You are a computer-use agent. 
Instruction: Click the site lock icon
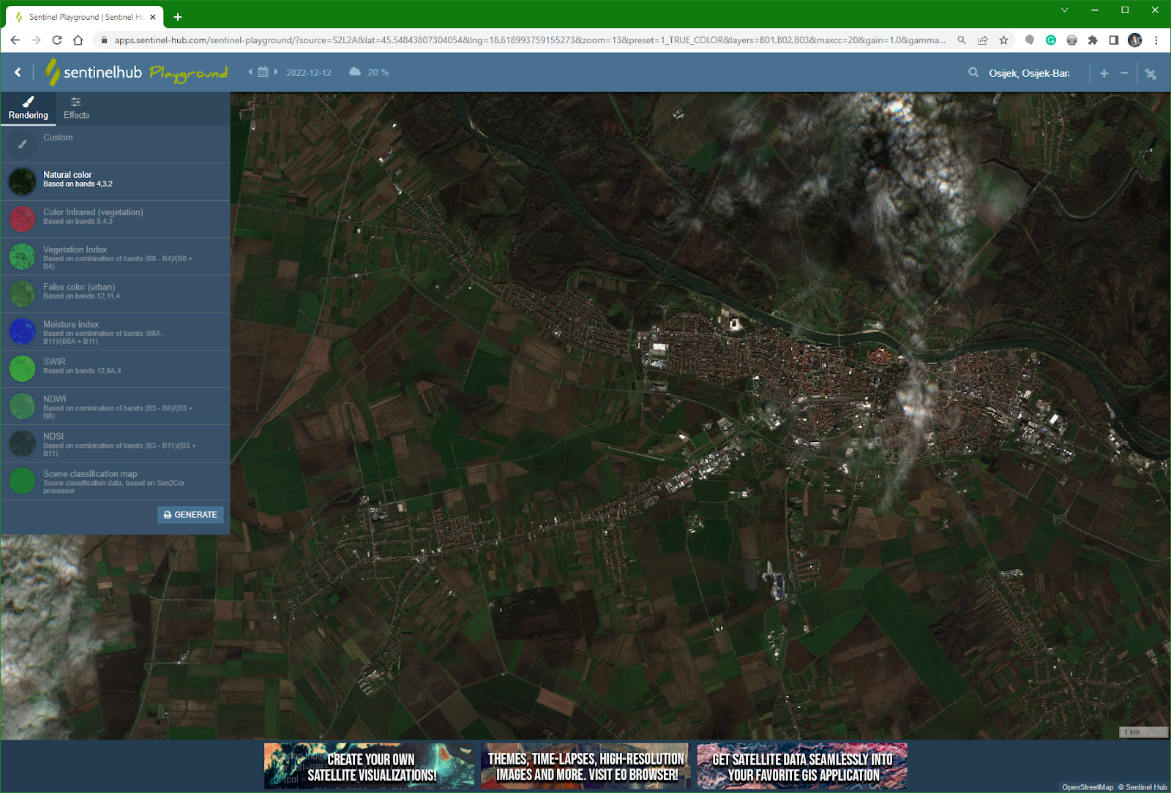click(x=104, y=40)
